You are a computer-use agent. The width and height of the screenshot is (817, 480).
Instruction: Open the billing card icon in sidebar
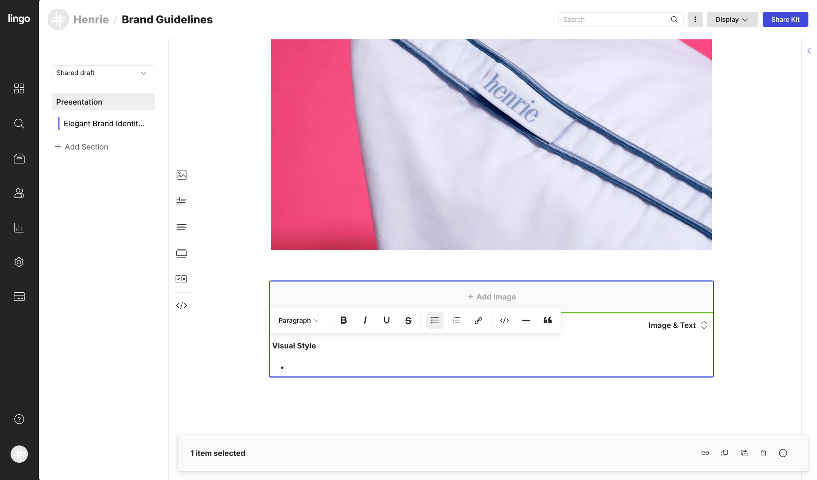19,297
